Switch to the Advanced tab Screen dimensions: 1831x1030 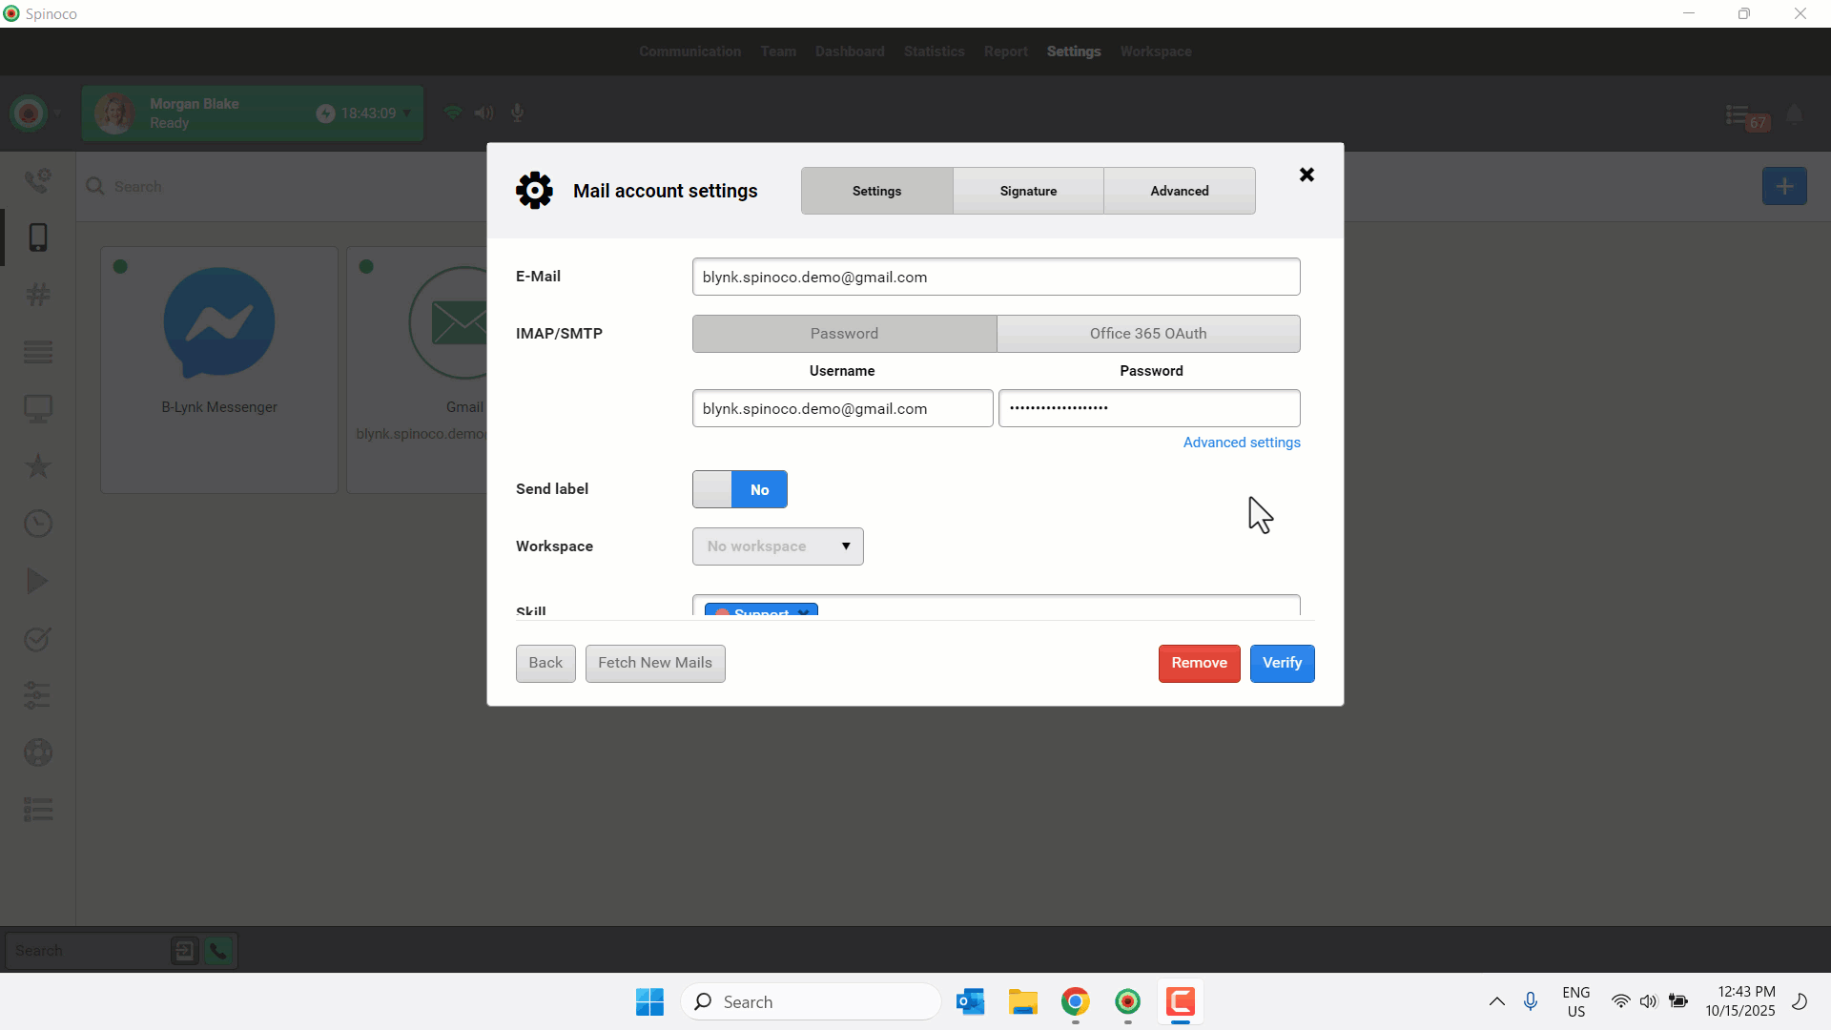tap(1179, 191)
